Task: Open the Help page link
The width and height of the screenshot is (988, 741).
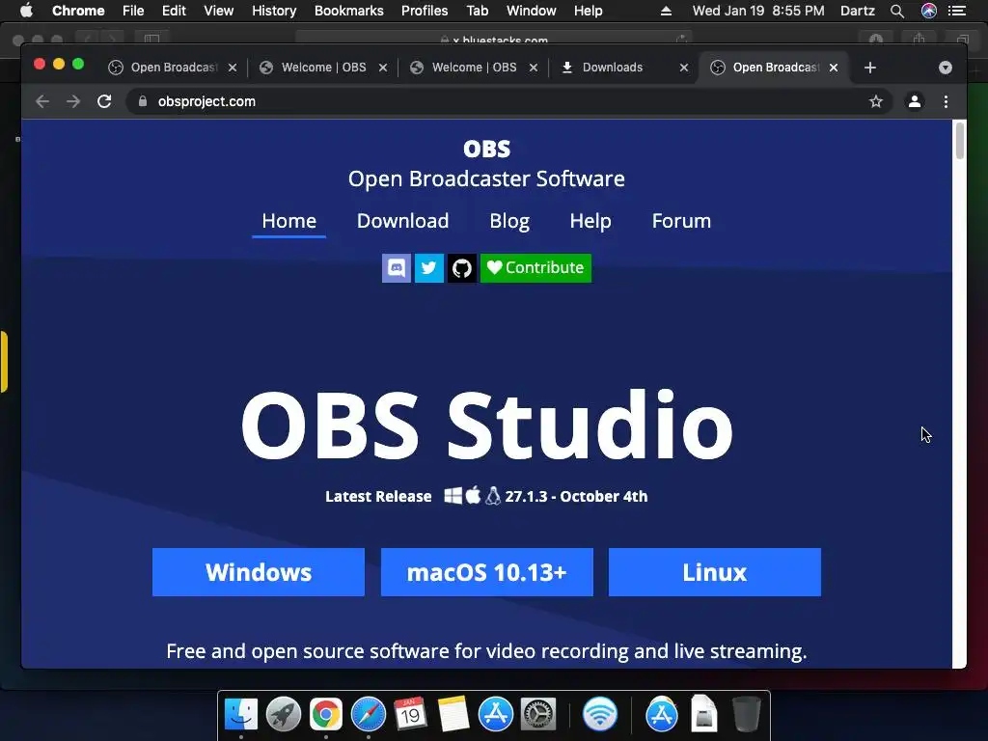Action: (590, 221)
